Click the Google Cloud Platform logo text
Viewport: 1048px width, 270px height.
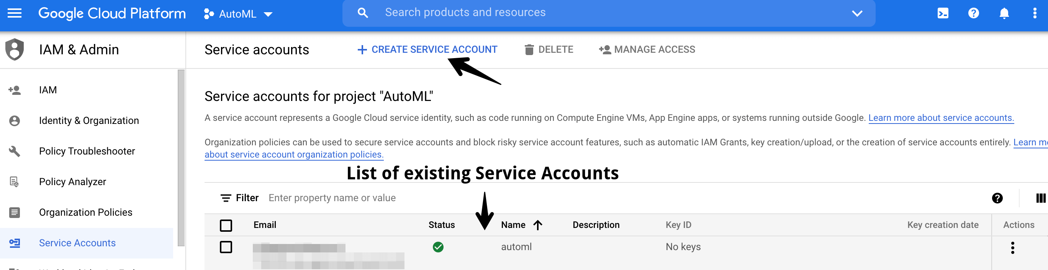(x=112, y=13)
